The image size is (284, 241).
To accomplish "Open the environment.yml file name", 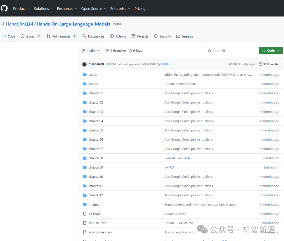I will pos(100,232).
